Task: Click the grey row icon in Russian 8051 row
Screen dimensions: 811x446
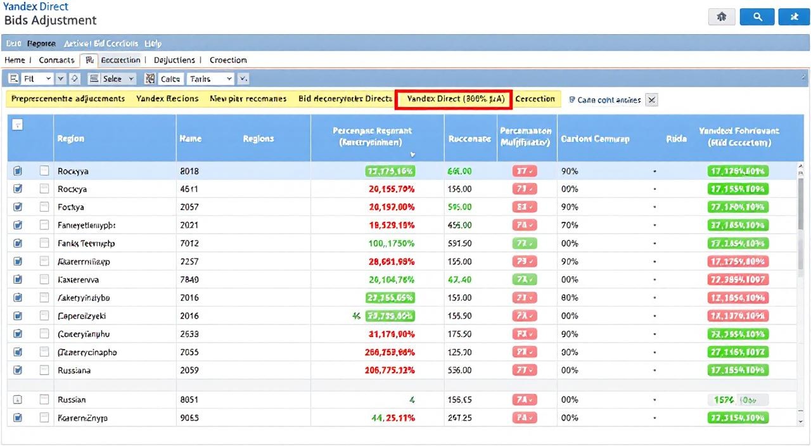Action: pyautogui.click(x=18, y=400)
